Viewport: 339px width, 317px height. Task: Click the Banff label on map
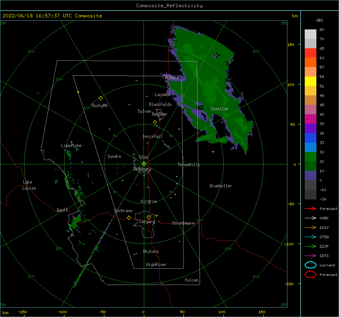[x=62, y=210]
